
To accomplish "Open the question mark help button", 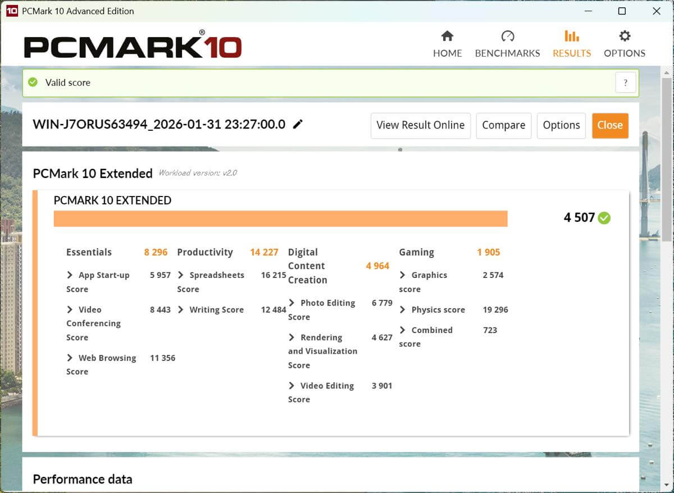I will [625, 83].
